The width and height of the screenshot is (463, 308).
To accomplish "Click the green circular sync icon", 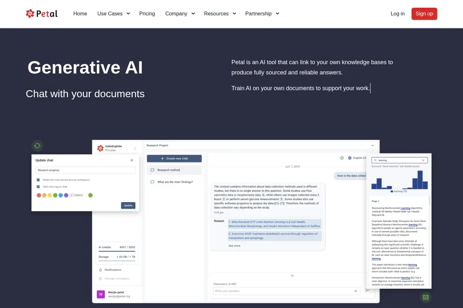I will click(x=37, y=146).
